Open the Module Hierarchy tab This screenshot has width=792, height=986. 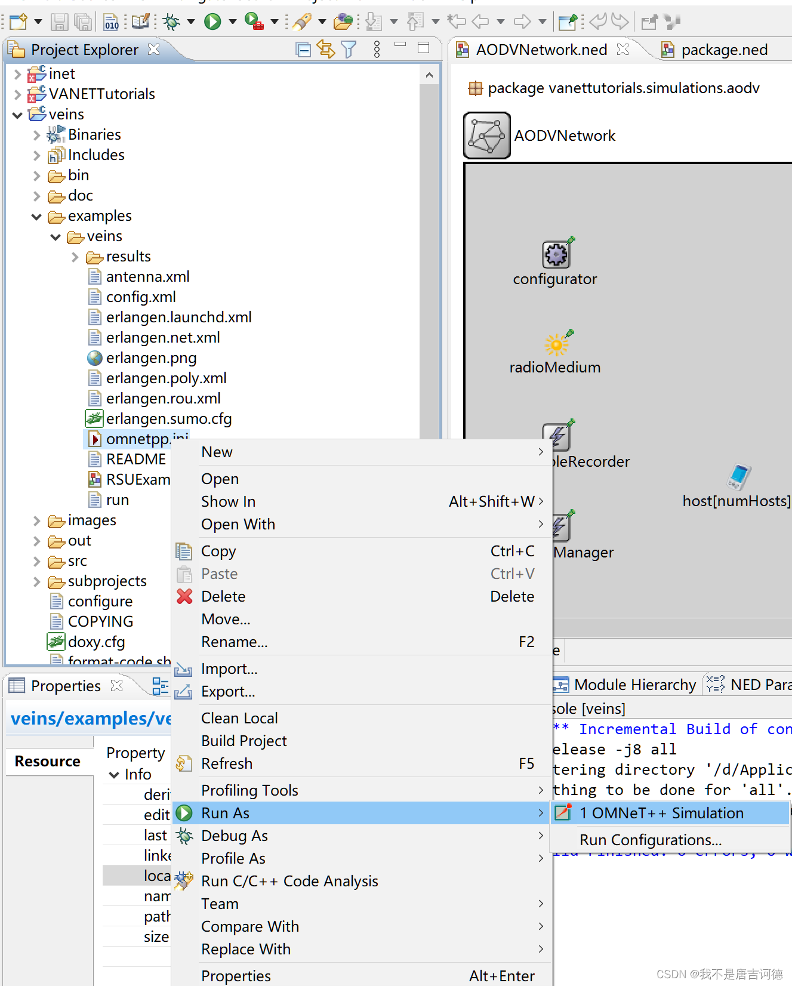(624, 685)
